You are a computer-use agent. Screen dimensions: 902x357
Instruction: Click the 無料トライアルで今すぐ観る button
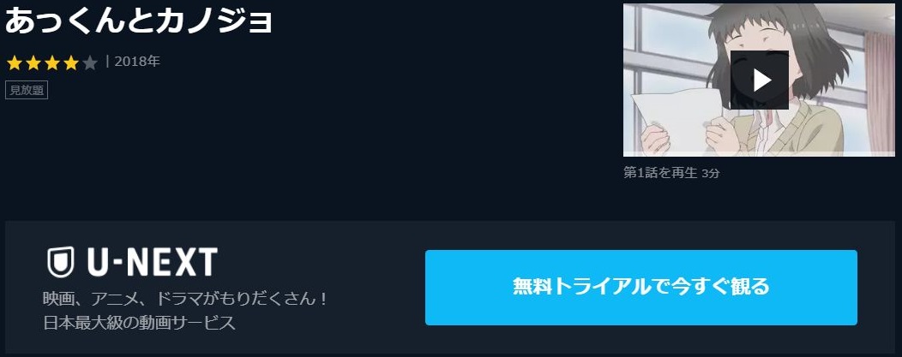tap(640, 288)
